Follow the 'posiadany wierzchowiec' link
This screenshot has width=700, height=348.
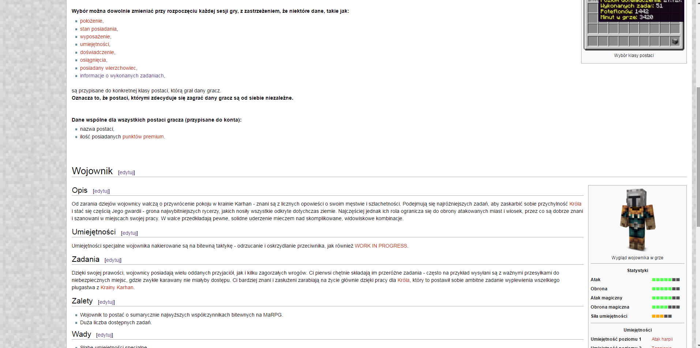point(108,68)
